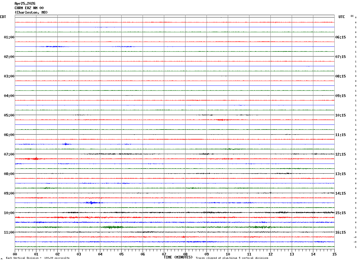Click the (Charleston, MO) location text
The image size is (358, 262).
tap(31, 12)
